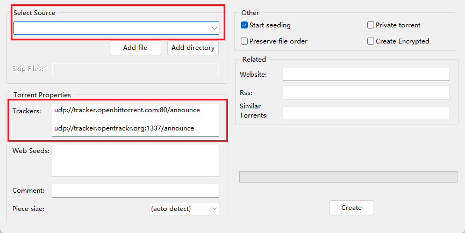Click the blank line between tracker URLs
465x233 pixels.
pyautogui.click(x=134, y=119)
